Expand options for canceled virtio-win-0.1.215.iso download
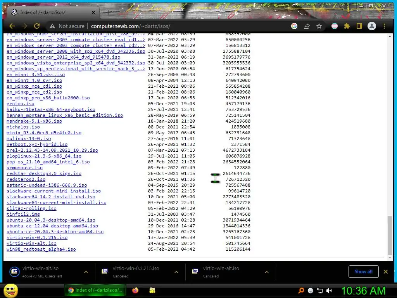 (x=176, y=272)
